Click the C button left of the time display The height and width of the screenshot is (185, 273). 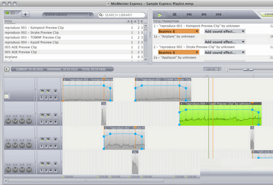coord(7,69)
